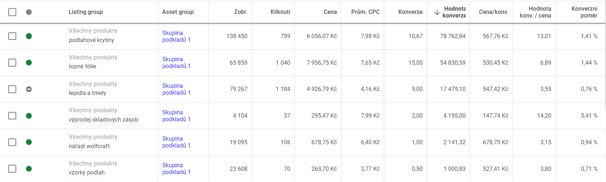Open nářadí wolfcraft listing group
Image resolution: width=606 pixels, height=182 pixels.
click(89, 146)
